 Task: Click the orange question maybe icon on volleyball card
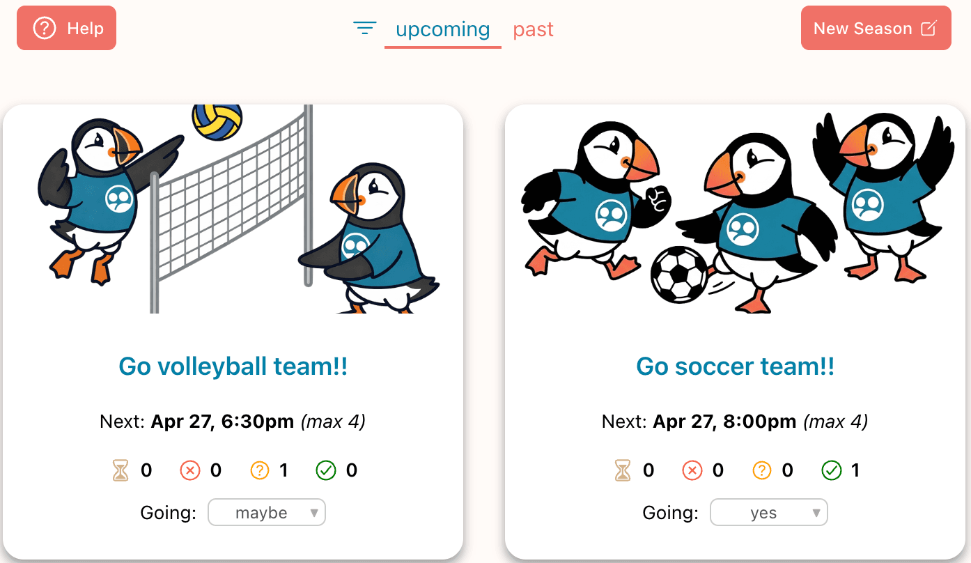point(260,470)
